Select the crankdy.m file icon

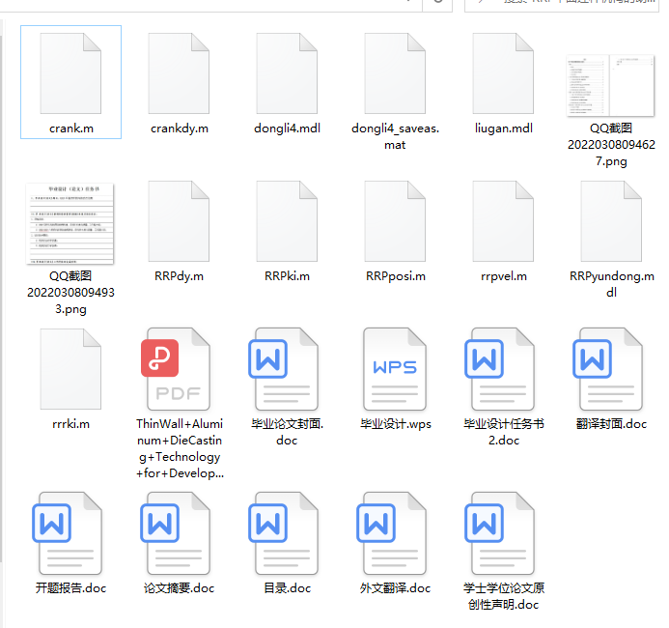(179, 73)
